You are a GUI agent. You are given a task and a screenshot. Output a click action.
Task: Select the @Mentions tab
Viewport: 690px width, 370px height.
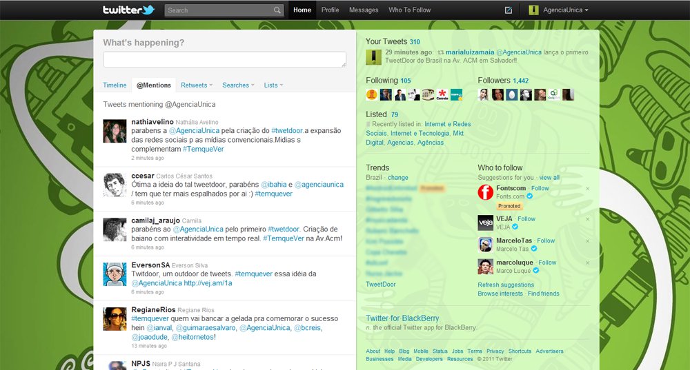(154, 85)
